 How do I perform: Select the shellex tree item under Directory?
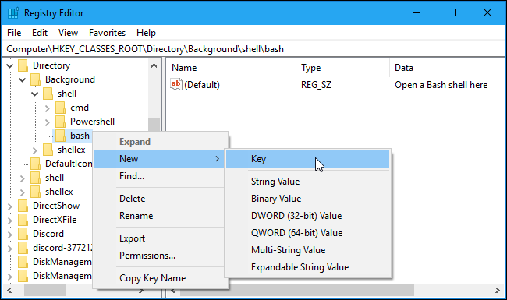click(58, 192)
